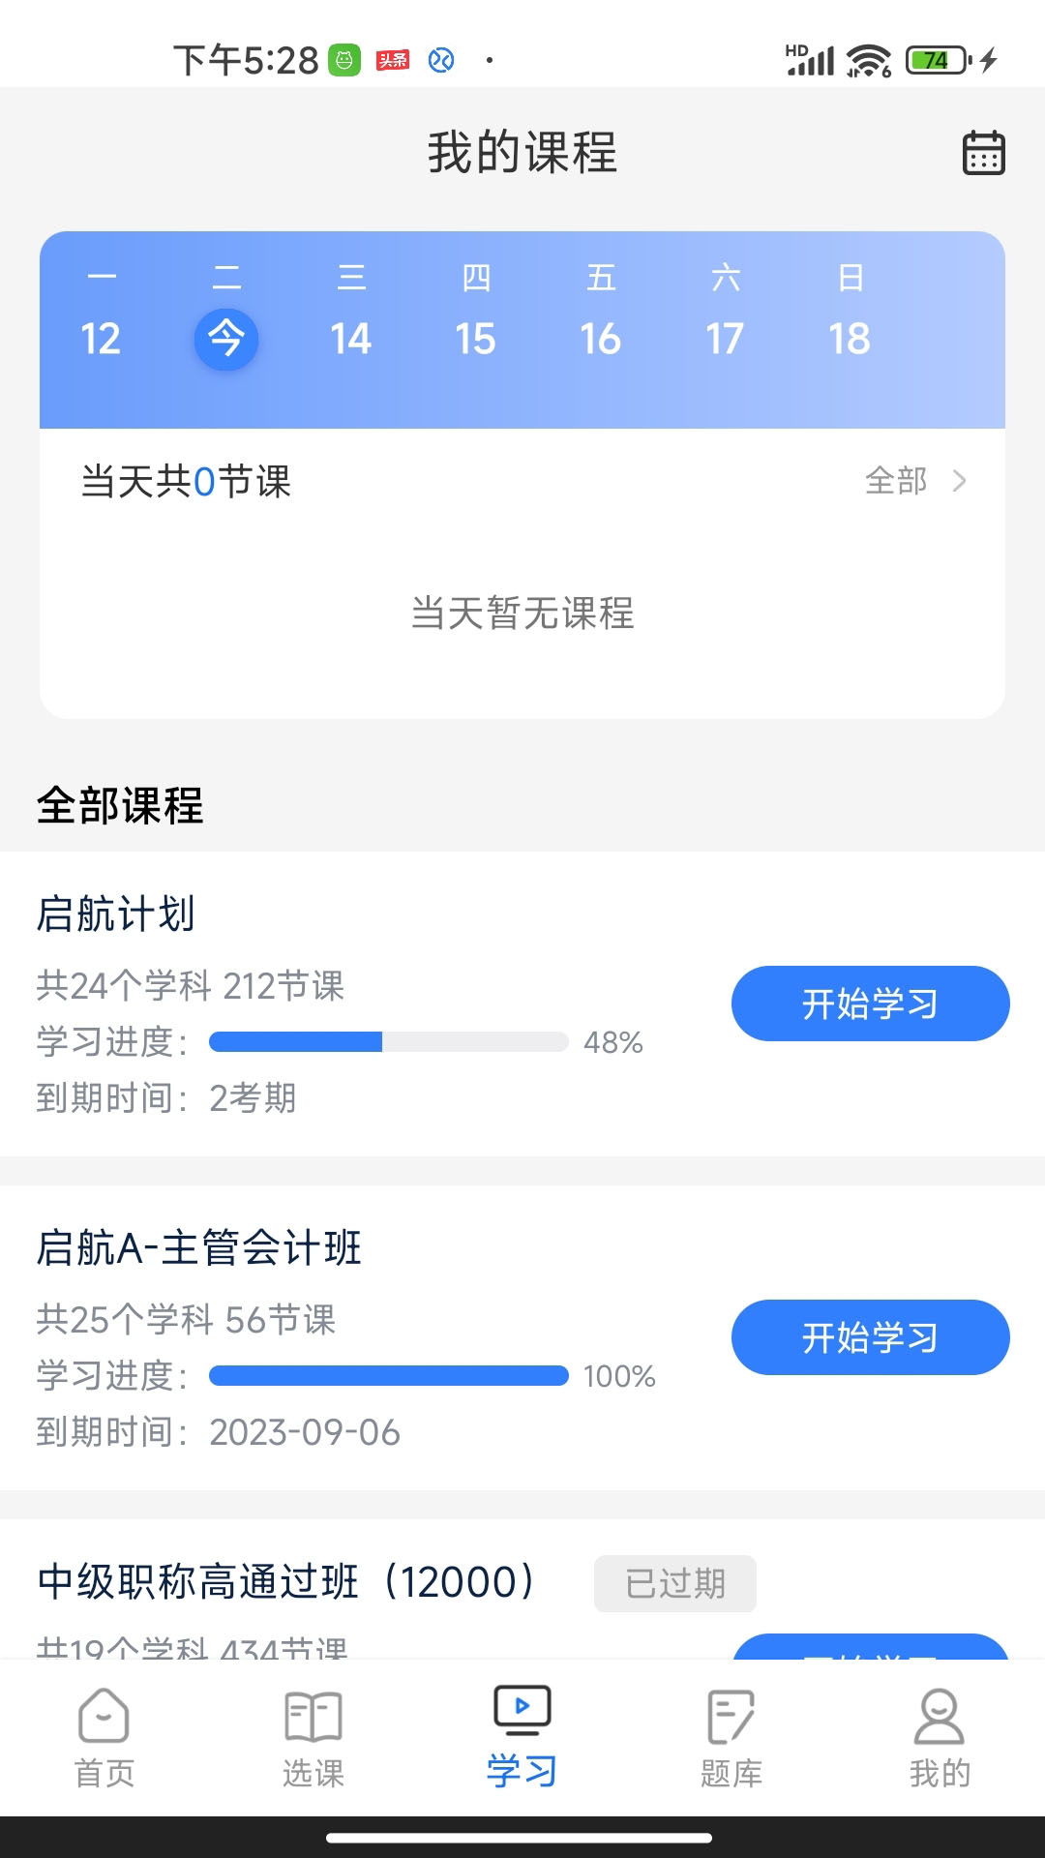The height and width of the screenshot is (1858, 1045).
Task: Select Monday the 12th
Action: [x=101, y=339]
